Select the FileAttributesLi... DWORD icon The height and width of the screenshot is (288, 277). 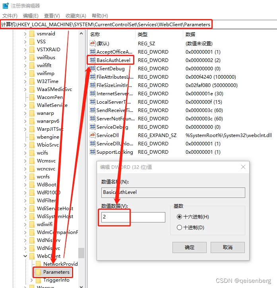93,77
